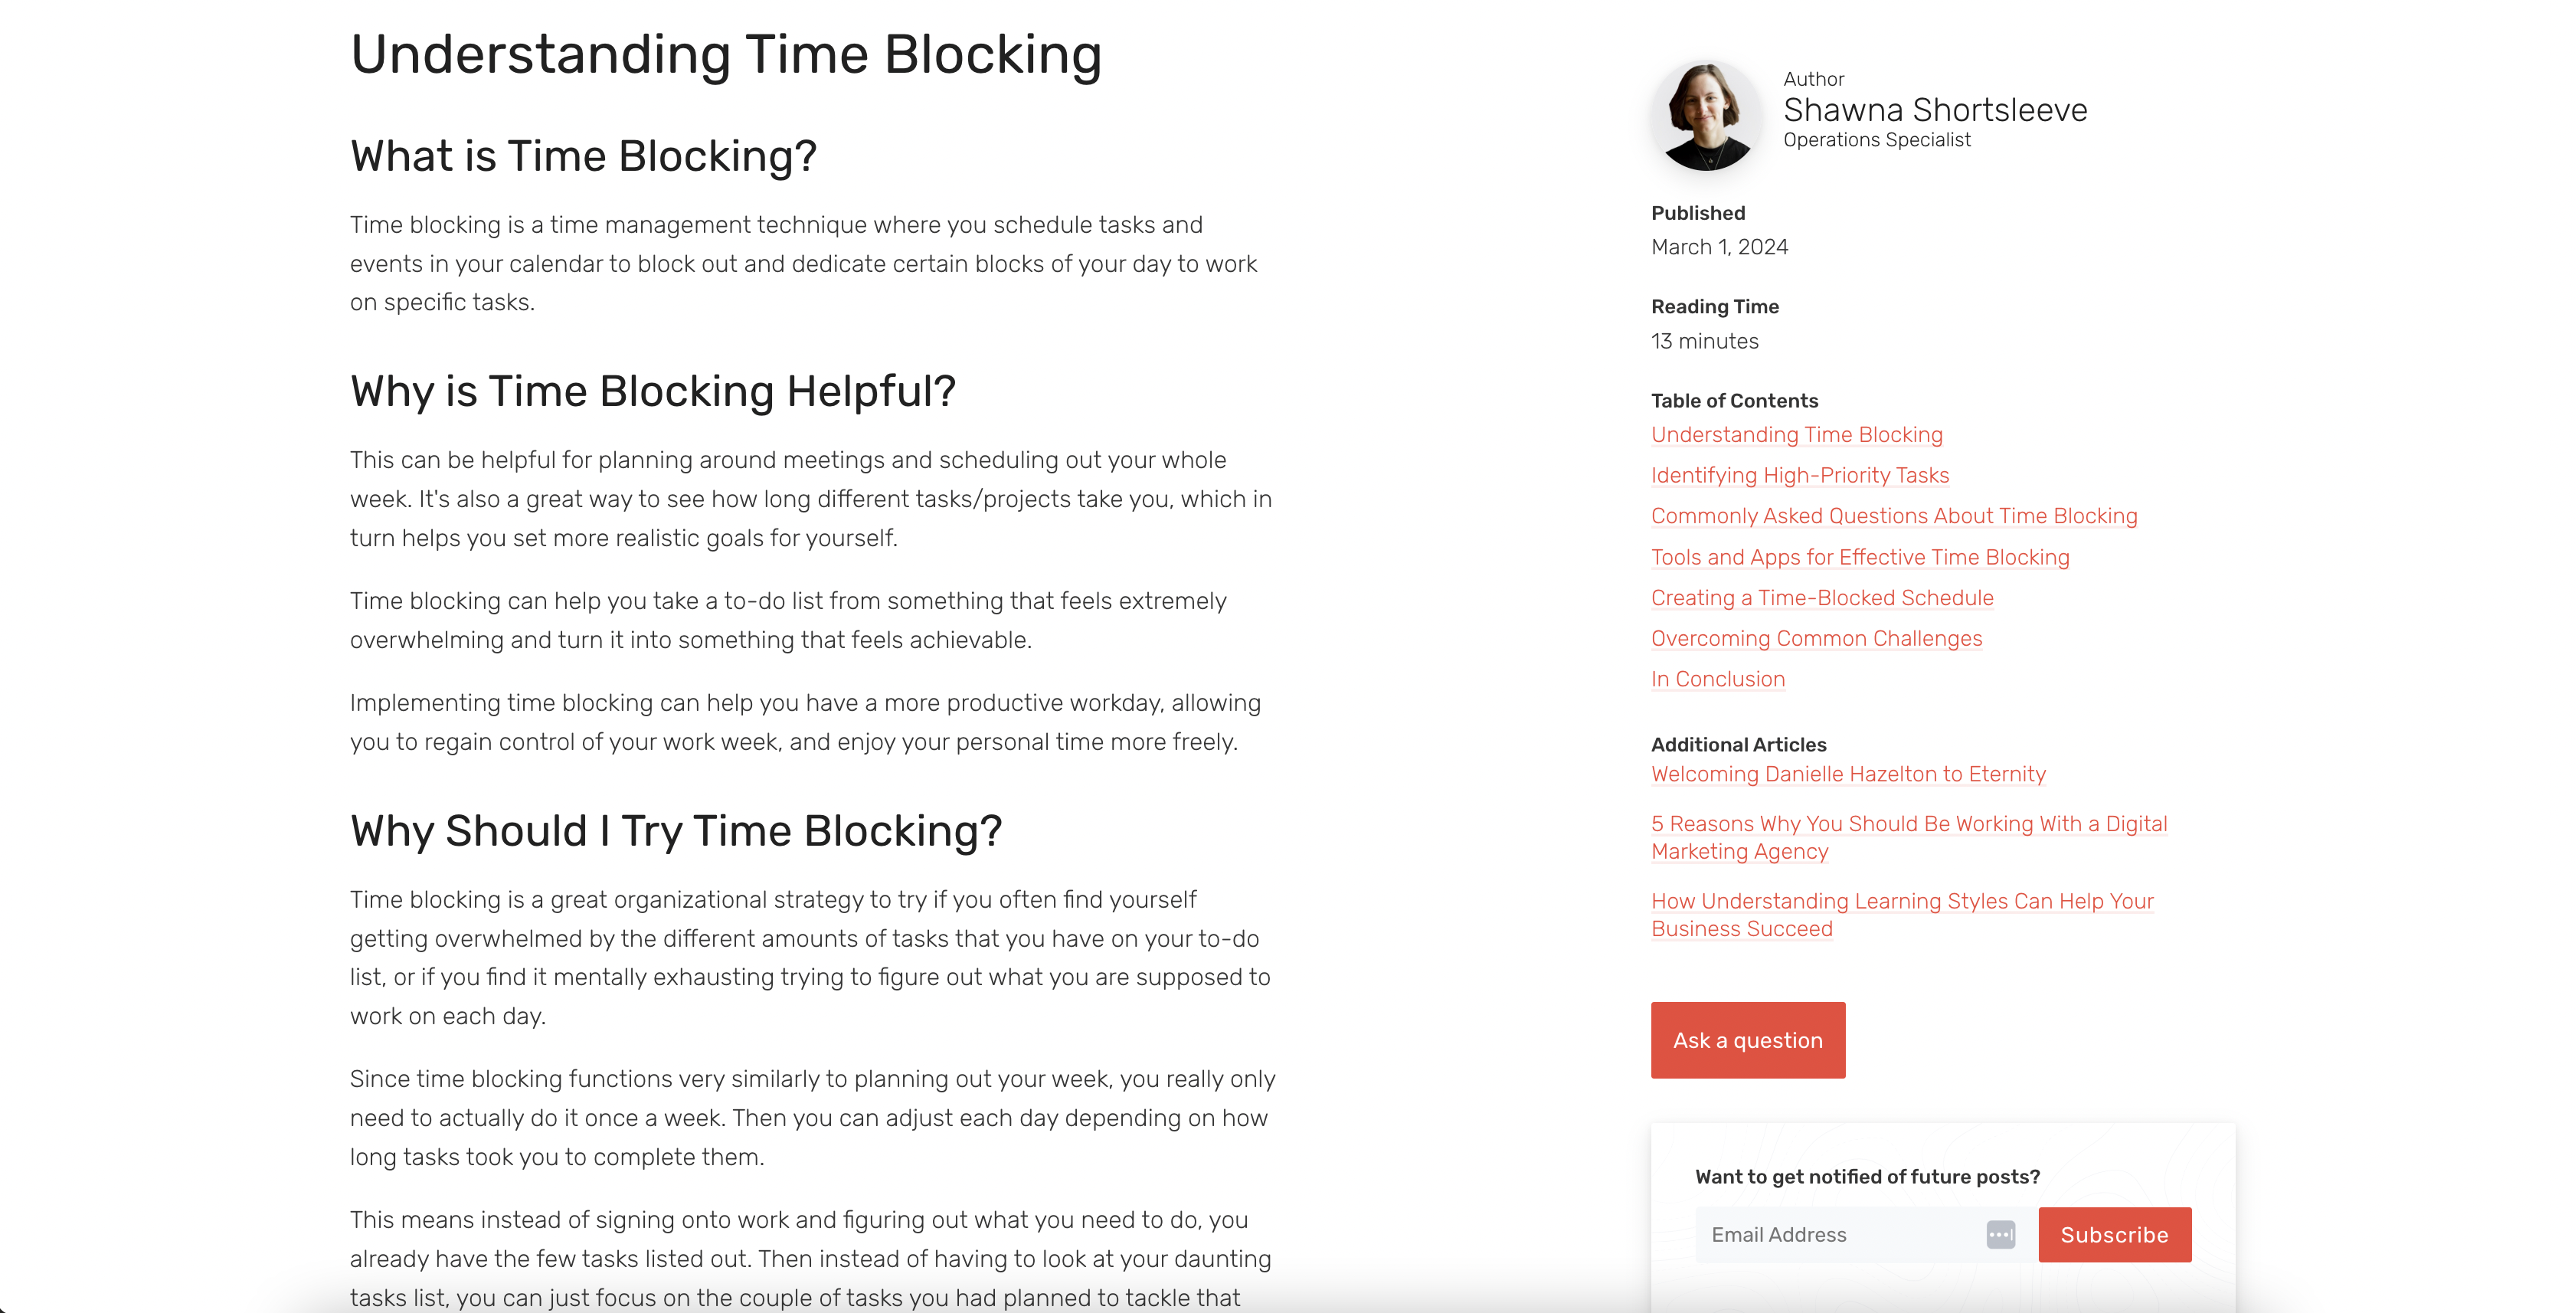Open Welcoming Danielle Hazelton article link

pyautogui.click(x=1848, y=774)
